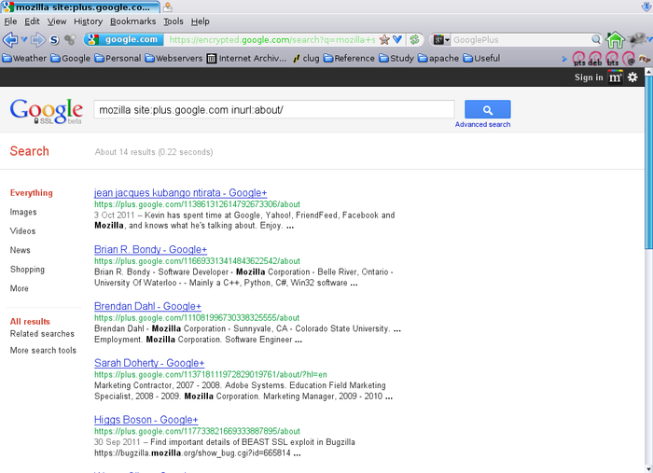Select the mozilla site:plus.google.com tab

click(x=81, y=7)
